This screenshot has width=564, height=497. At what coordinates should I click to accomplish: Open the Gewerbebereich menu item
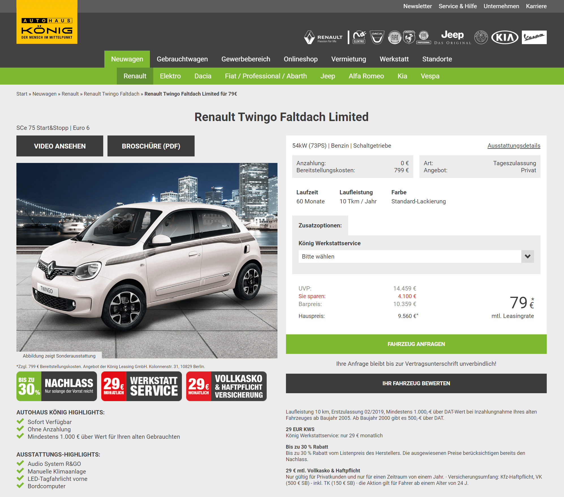tap(246, 59)
